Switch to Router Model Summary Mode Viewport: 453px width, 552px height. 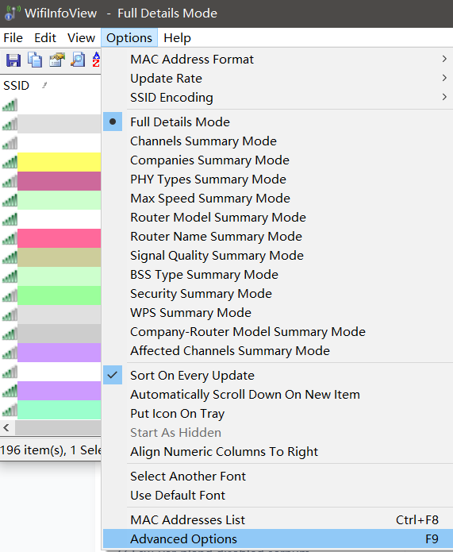point(278,217)
